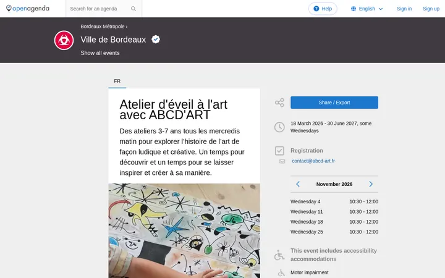Click the event title Atelier d'éveil à l'art
The width and height of the screenshot is (445, 278).
[174, 109]
